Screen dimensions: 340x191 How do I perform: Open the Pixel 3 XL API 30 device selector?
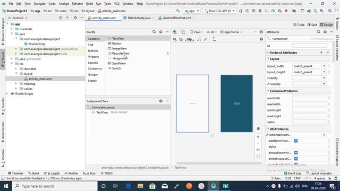click(x=219, y=11)
